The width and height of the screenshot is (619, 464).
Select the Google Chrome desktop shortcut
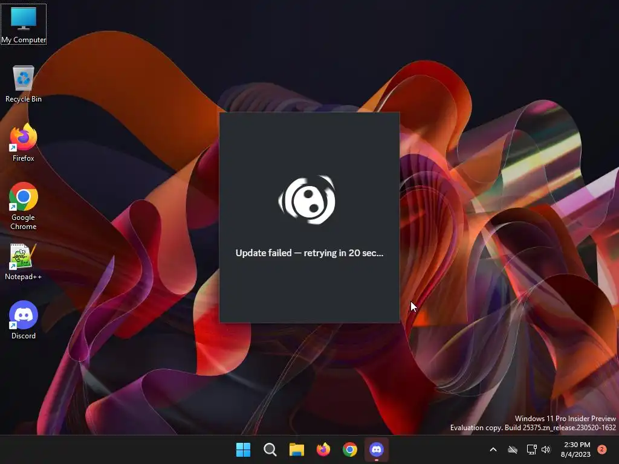[x=24, y=206]
